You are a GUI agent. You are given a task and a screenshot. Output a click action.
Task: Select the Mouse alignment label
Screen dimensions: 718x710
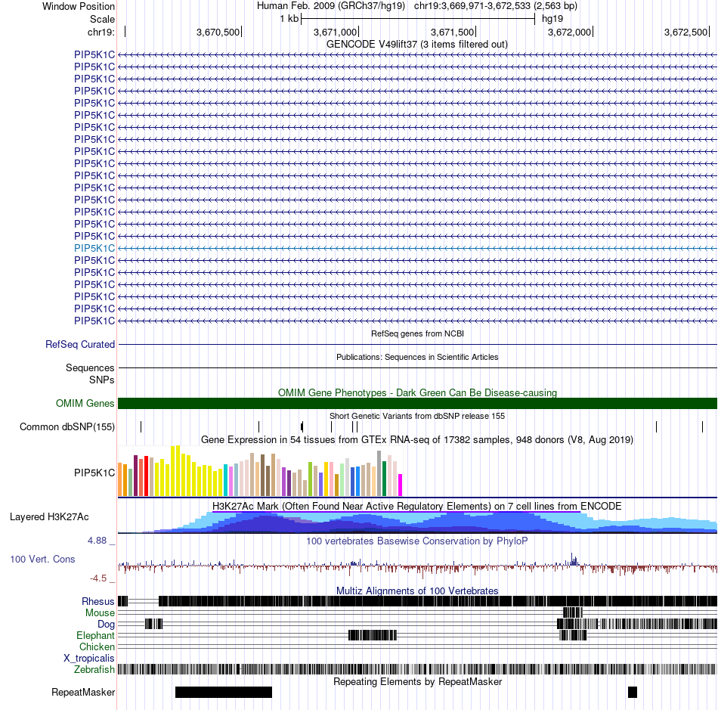coord(100,613)
